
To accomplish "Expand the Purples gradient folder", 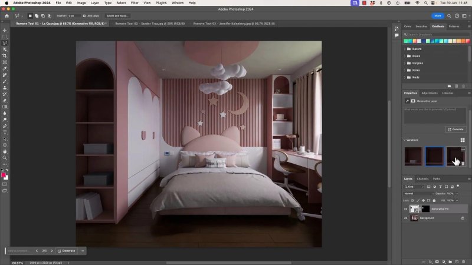I will (x=405, y=63).
